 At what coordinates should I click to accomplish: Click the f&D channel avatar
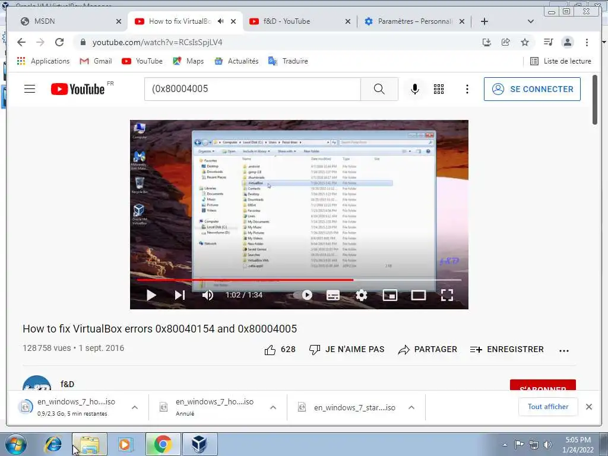37,383
